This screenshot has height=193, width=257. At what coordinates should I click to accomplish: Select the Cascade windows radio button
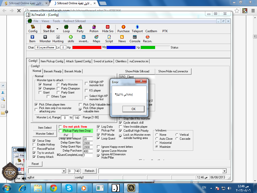coord(177,139)
